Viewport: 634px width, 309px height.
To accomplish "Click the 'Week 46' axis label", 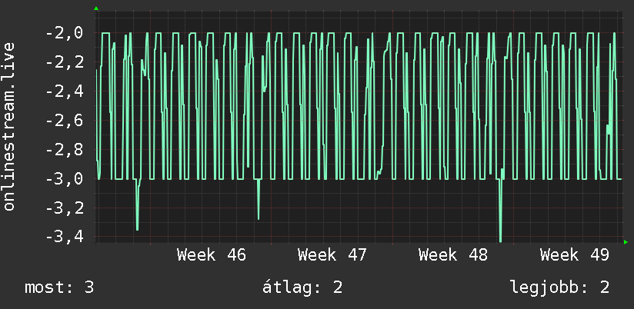I will [x=212, y=255].
